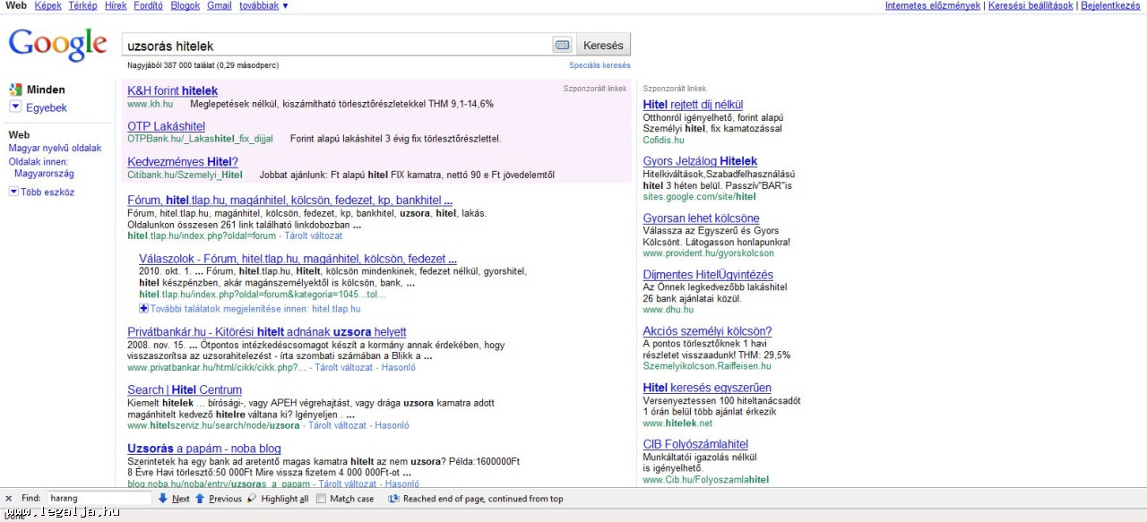Open the Privátbankár.hu Kitörési hitelt result
Image resolution: width=1147 pixels, height=522 pixels.
[x=267, y=332]
